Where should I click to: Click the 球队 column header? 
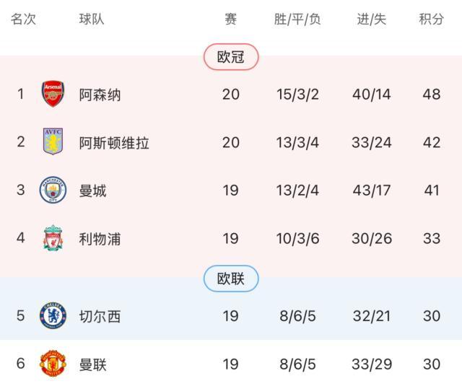point(92,19)
